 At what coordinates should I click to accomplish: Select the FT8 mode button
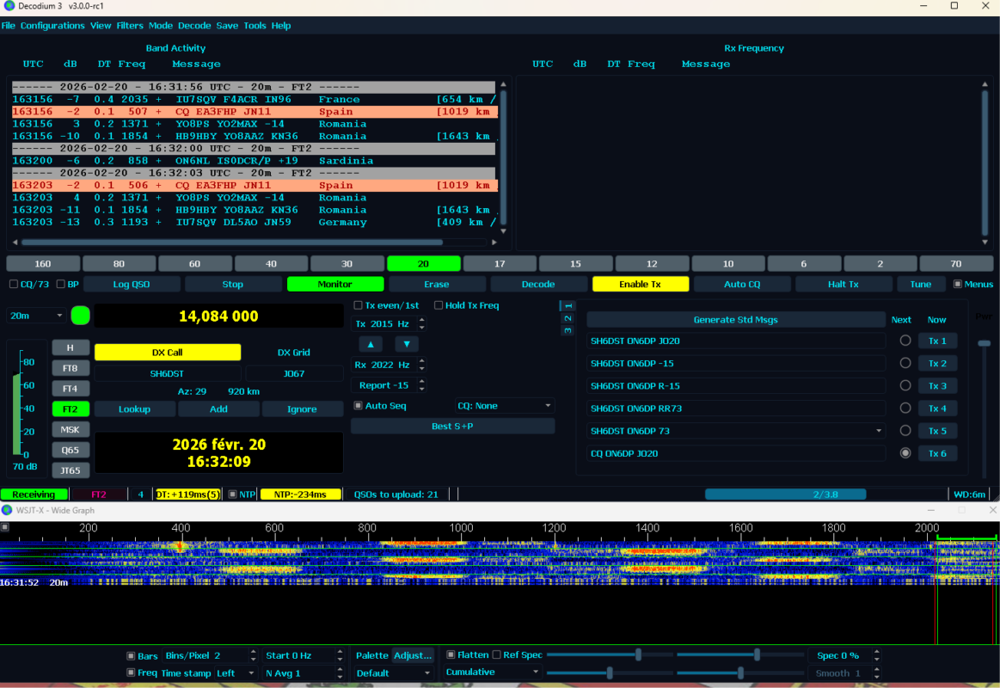point(70,368)
